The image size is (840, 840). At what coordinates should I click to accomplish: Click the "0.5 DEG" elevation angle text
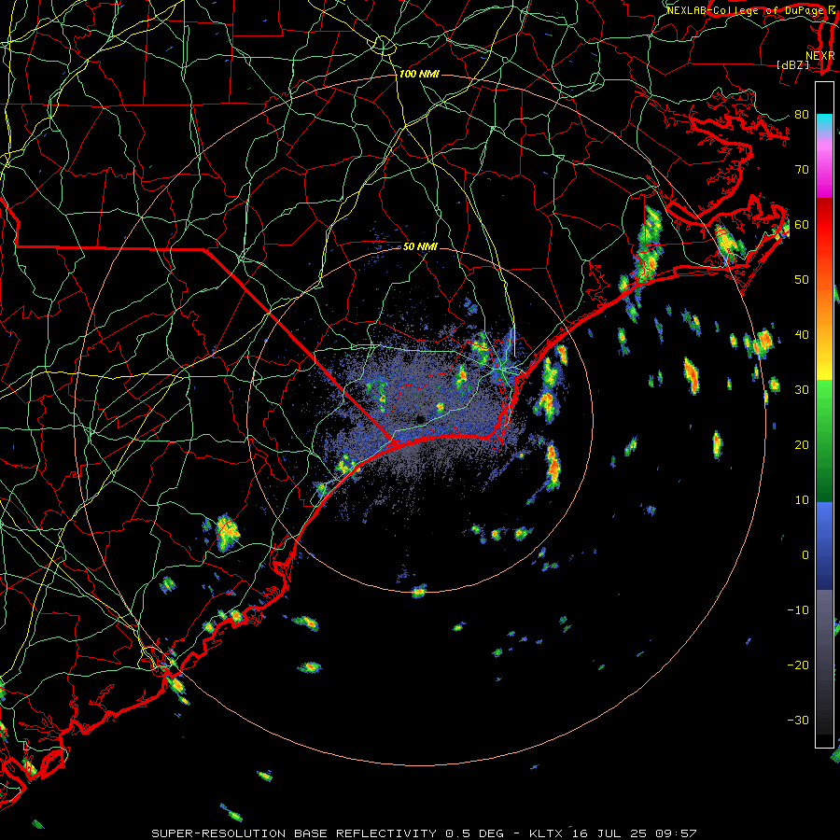coord(475,833)
